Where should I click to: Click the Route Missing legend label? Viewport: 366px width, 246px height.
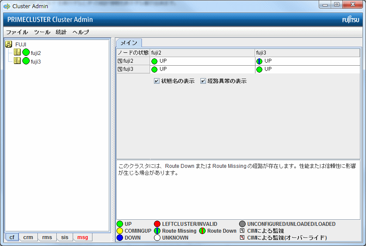tap(179, 231)
